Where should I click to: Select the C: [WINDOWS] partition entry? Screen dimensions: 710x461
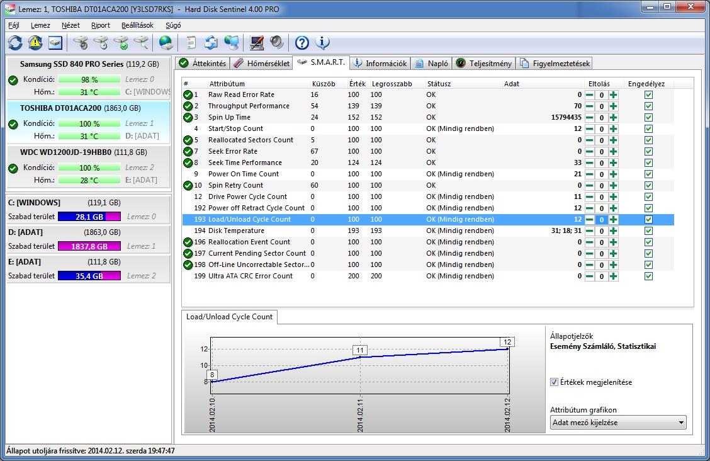click(x=89, y=210)
